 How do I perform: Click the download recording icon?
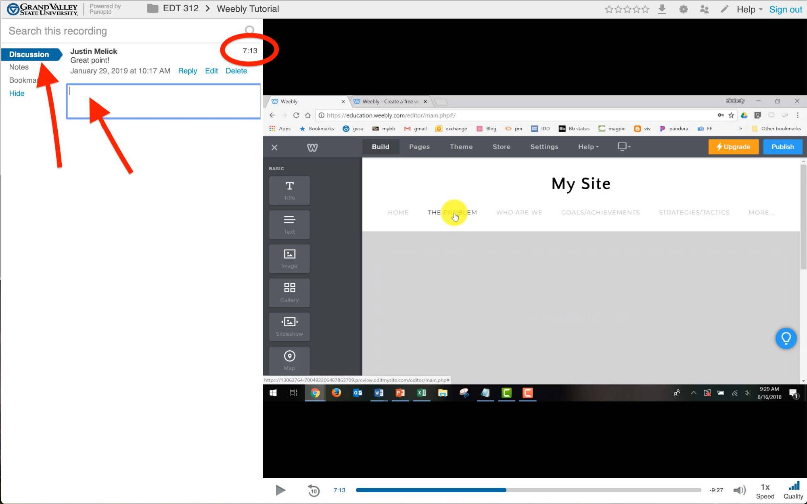pos(662,9)
